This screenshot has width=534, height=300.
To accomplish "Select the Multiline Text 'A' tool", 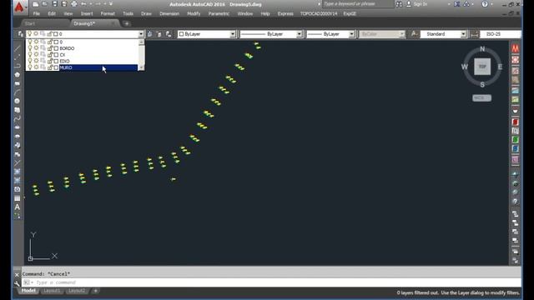I will coord(18,207).
